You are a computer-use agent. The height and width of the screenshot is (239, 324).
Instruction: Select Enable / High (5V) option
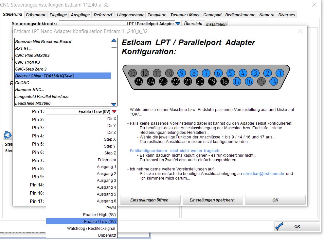pyautogui.click(x=99, y=215)
